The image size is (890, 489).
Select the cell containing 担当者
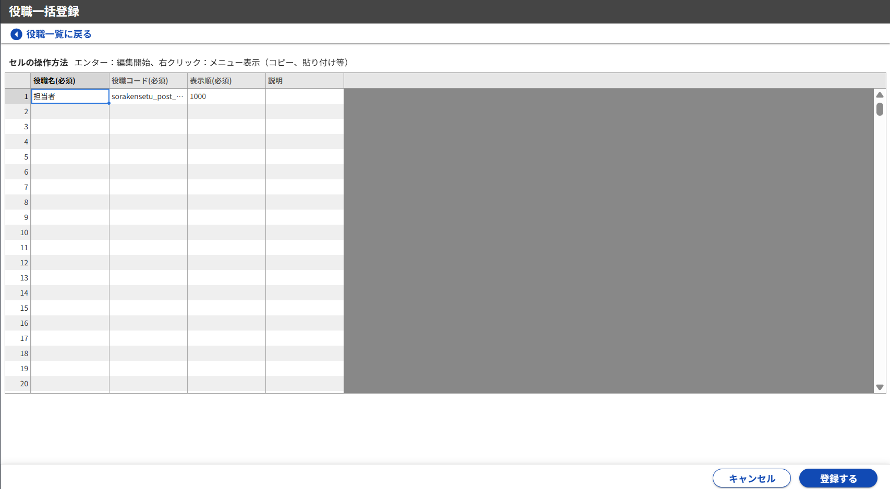click(x=70, y=96)
